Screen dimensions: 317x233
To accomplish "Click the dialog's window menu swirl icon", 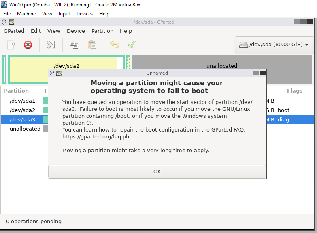I will [52, 73].
